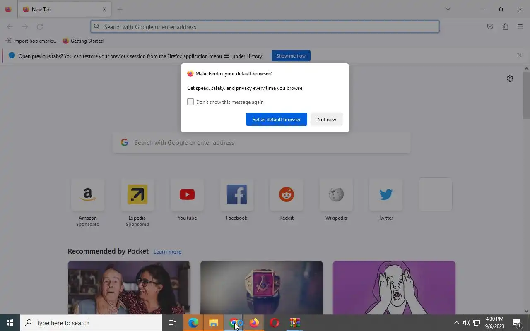
Task: Show hidden system tray icons
Action: pos(456,323)
